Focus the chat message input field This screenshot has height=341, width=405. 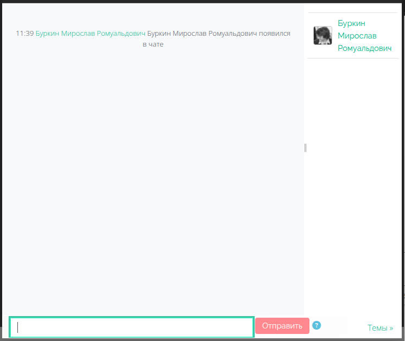pyautogui.click(x=131, y=327)
